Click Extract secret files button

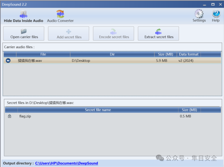pos(158,34)
